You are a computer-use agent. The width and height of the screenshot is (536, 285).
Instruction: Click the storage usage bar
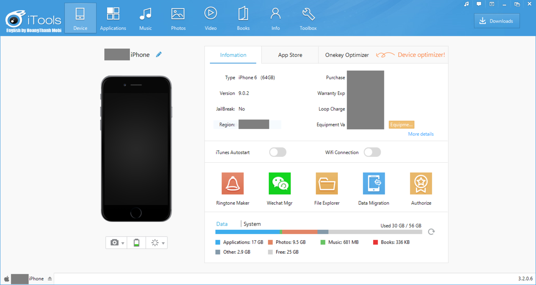click(x=318, y=232)
